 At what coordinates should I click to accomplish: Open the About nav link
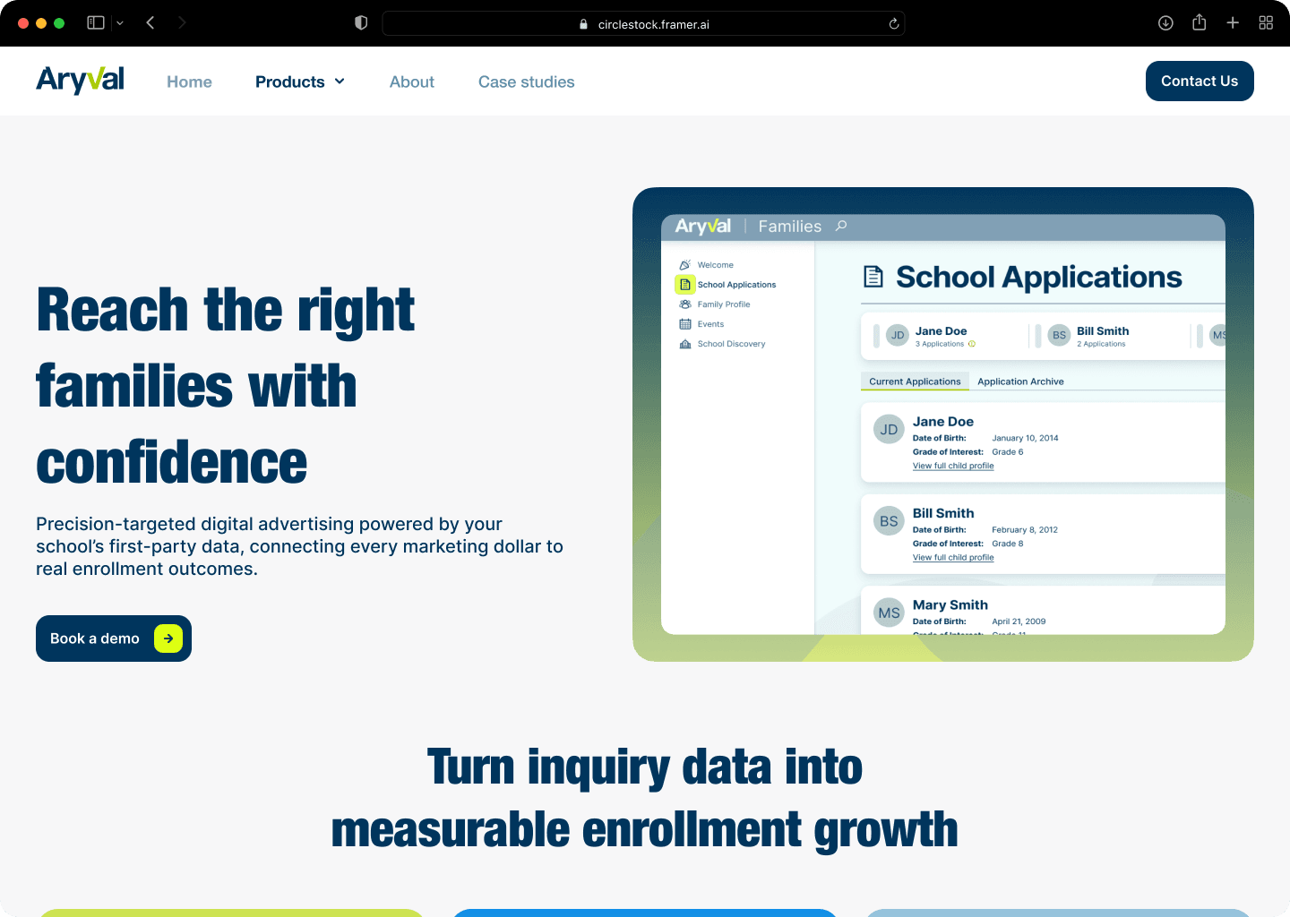[x=412, y=81]
